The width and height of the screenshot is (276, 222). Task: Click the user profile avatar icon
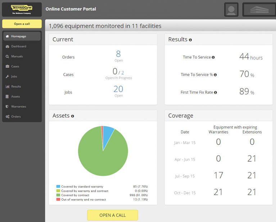tap(231, 9)
